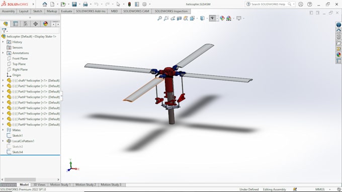The width and height of the screenshot is (342, 192).
Task: Click Zoom to Fit in the view toolbar
Action: pyautogui.click(x=159, y=18)
